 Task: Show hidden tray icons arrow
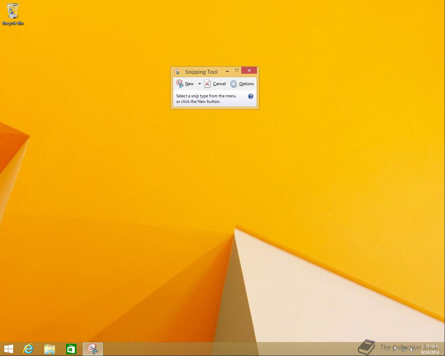[387, 349]
